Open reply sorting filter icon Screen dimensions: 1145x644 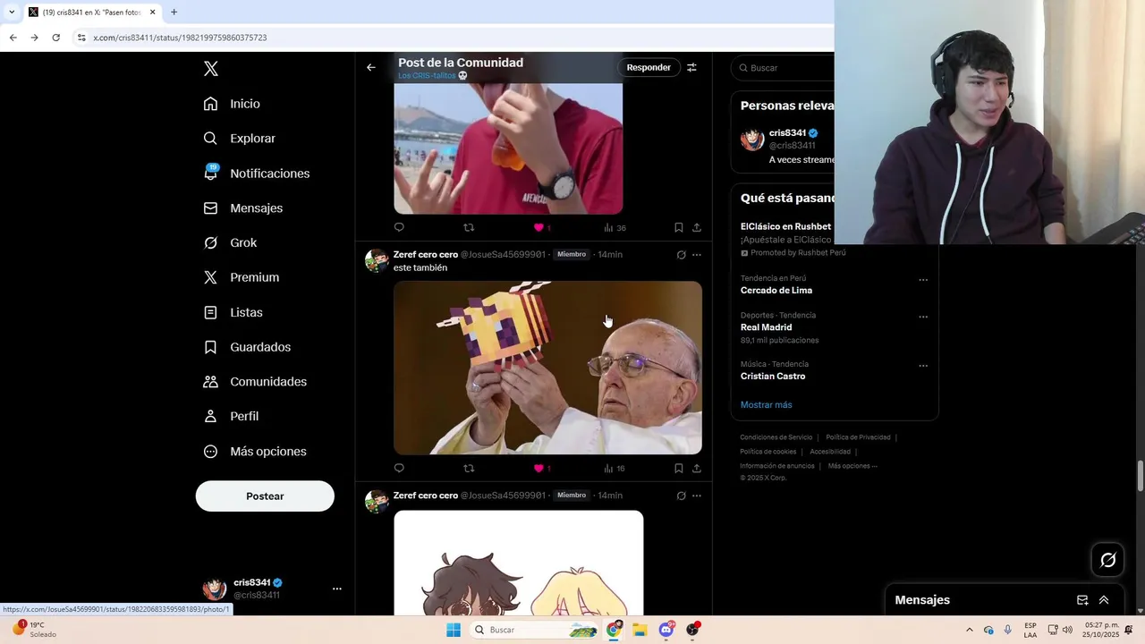(691, 67)
